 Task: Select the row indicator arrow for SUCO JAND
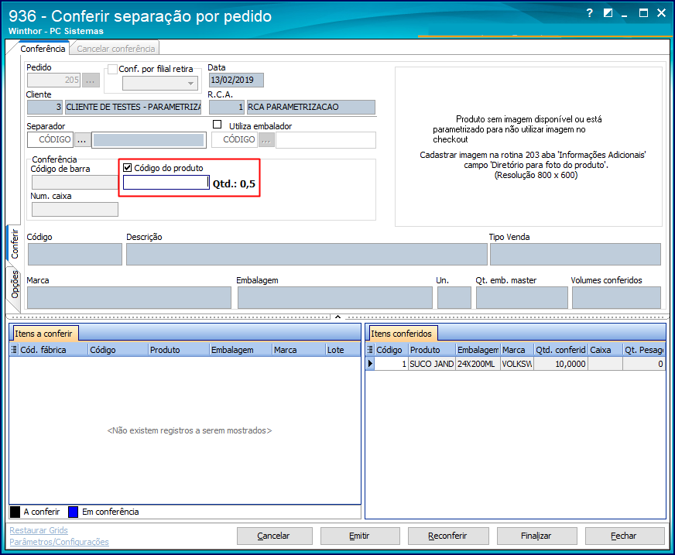coord(370,364)
